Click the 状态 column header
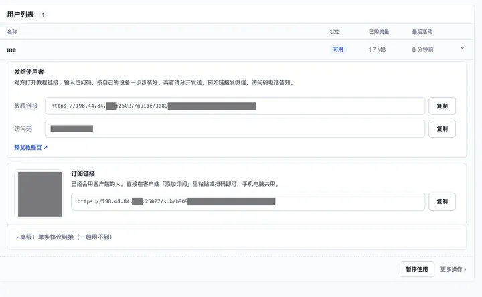Screen dimensions: 482x297 pos(335,31)
